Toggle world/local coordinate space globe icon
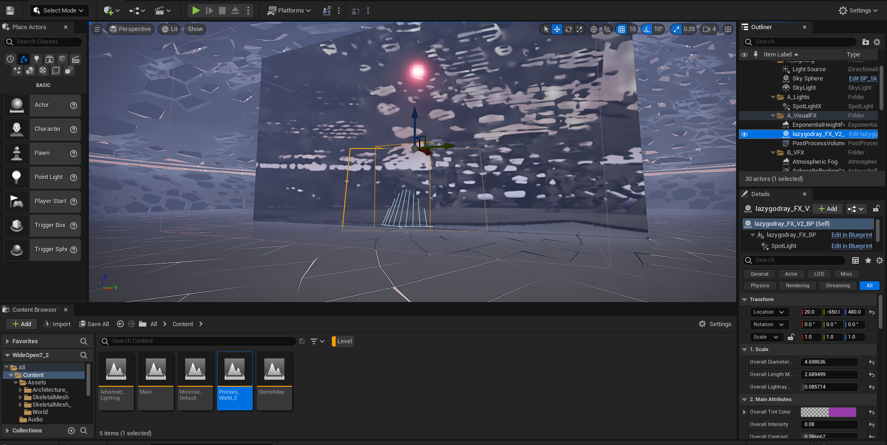The image size is (887, 445). (593, 29)
